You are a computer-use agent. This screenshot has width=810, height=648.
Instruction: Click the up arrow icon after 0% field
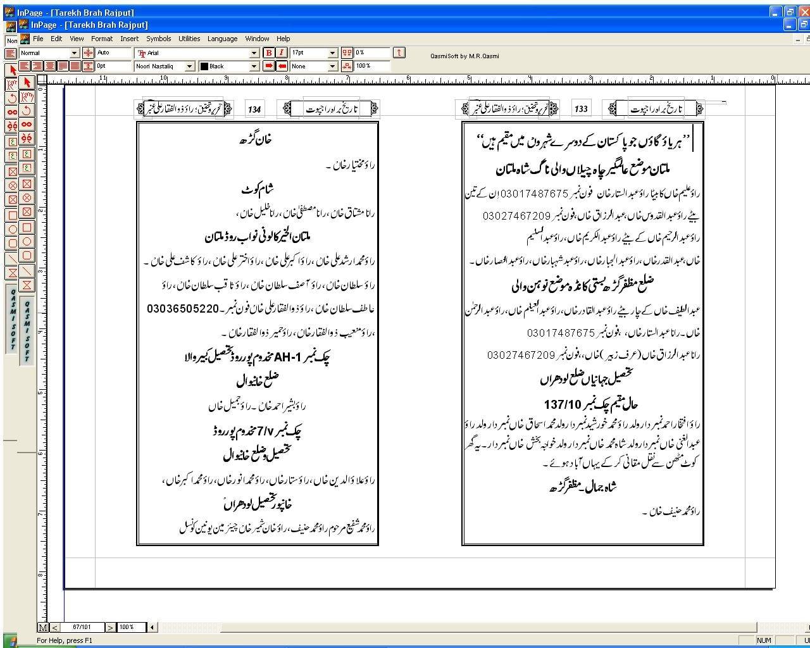point(399,53)
